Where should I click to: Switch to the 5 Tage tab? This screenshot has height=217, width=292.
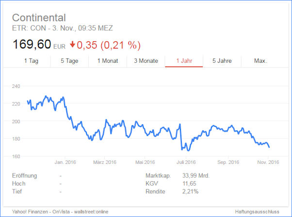click(x=69, y=61)
